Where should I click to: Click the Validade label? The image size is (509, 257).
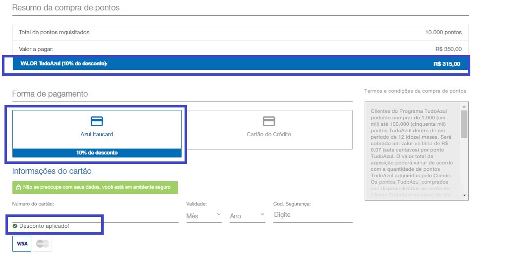196,204
